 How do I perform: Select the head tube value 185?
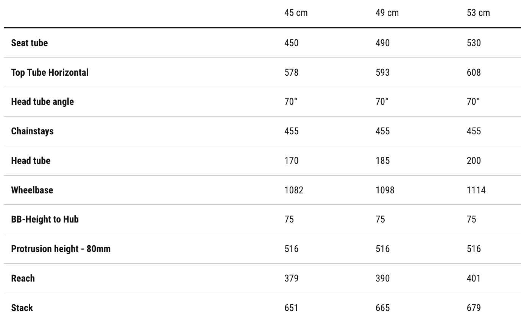(x=382, y=160)
